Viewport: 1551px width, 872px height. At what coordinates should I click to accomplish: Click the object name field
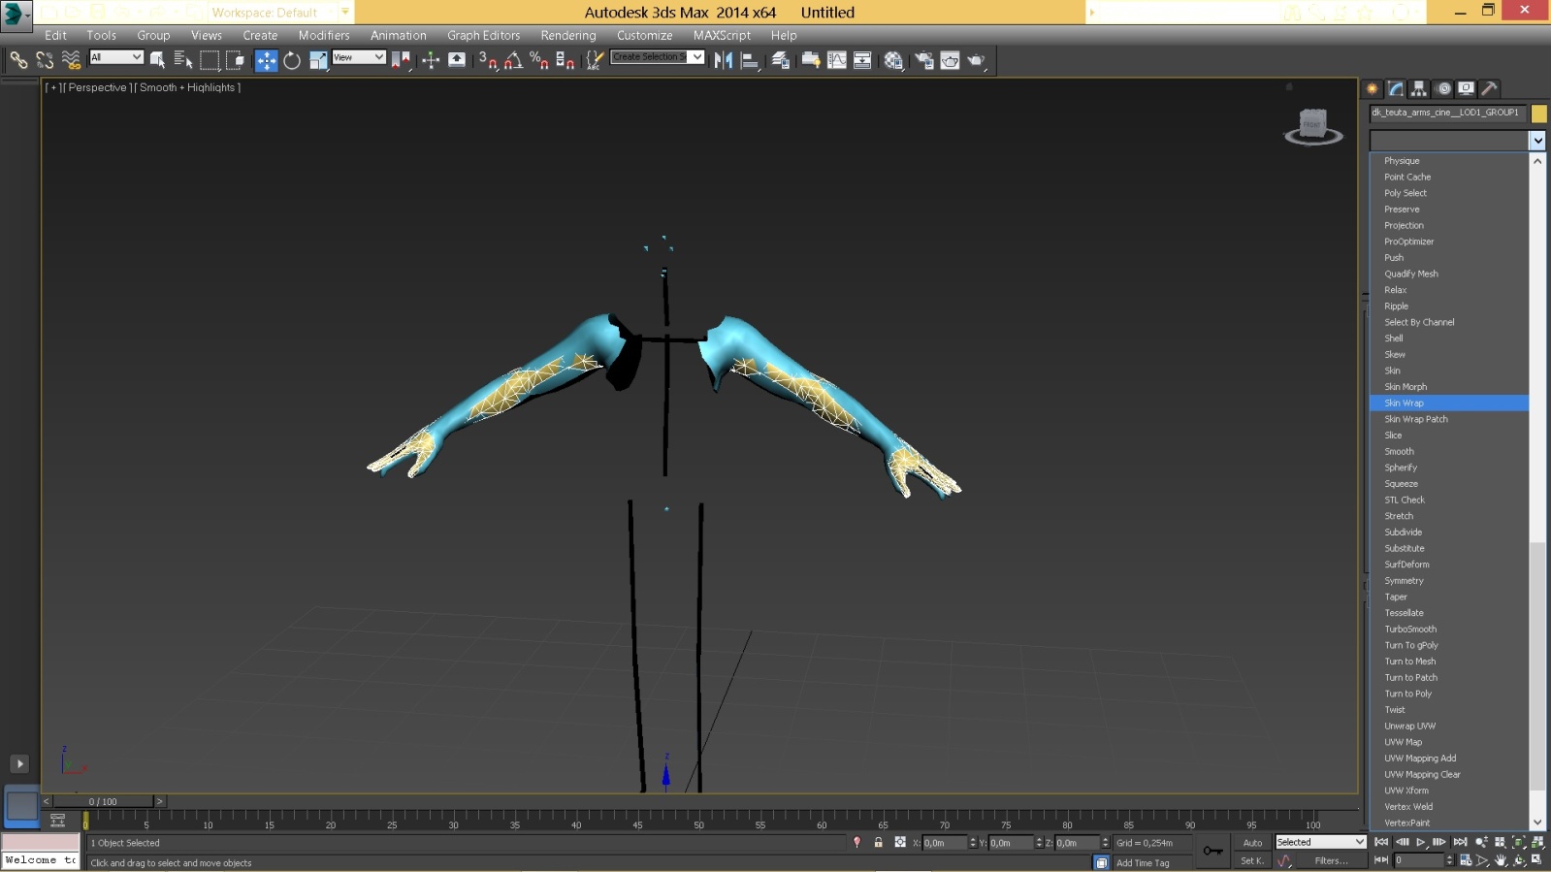coord(1448,113)
